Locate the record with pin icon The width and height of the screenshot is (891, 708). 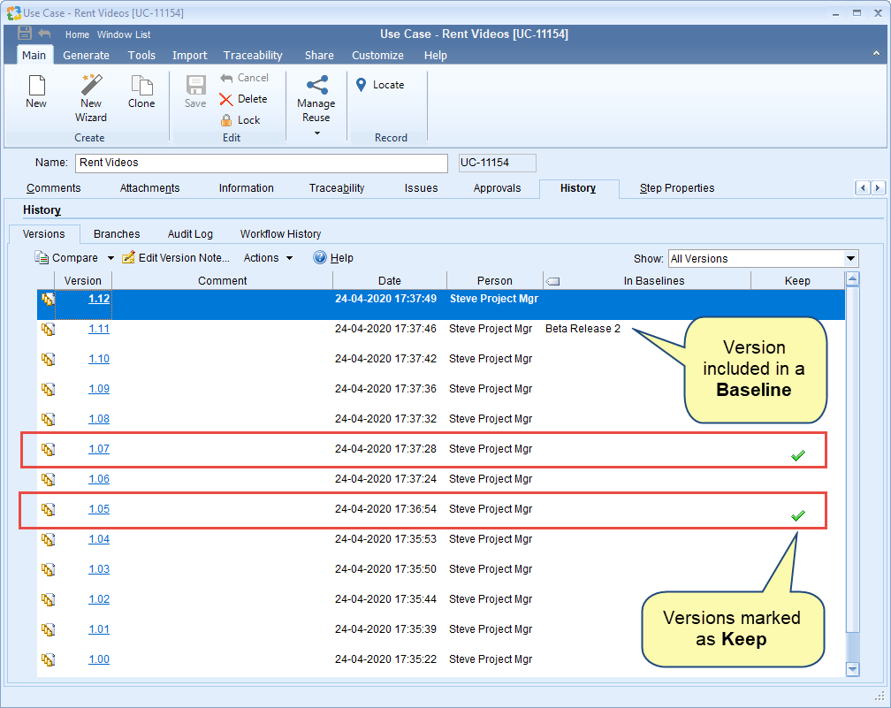361,85
